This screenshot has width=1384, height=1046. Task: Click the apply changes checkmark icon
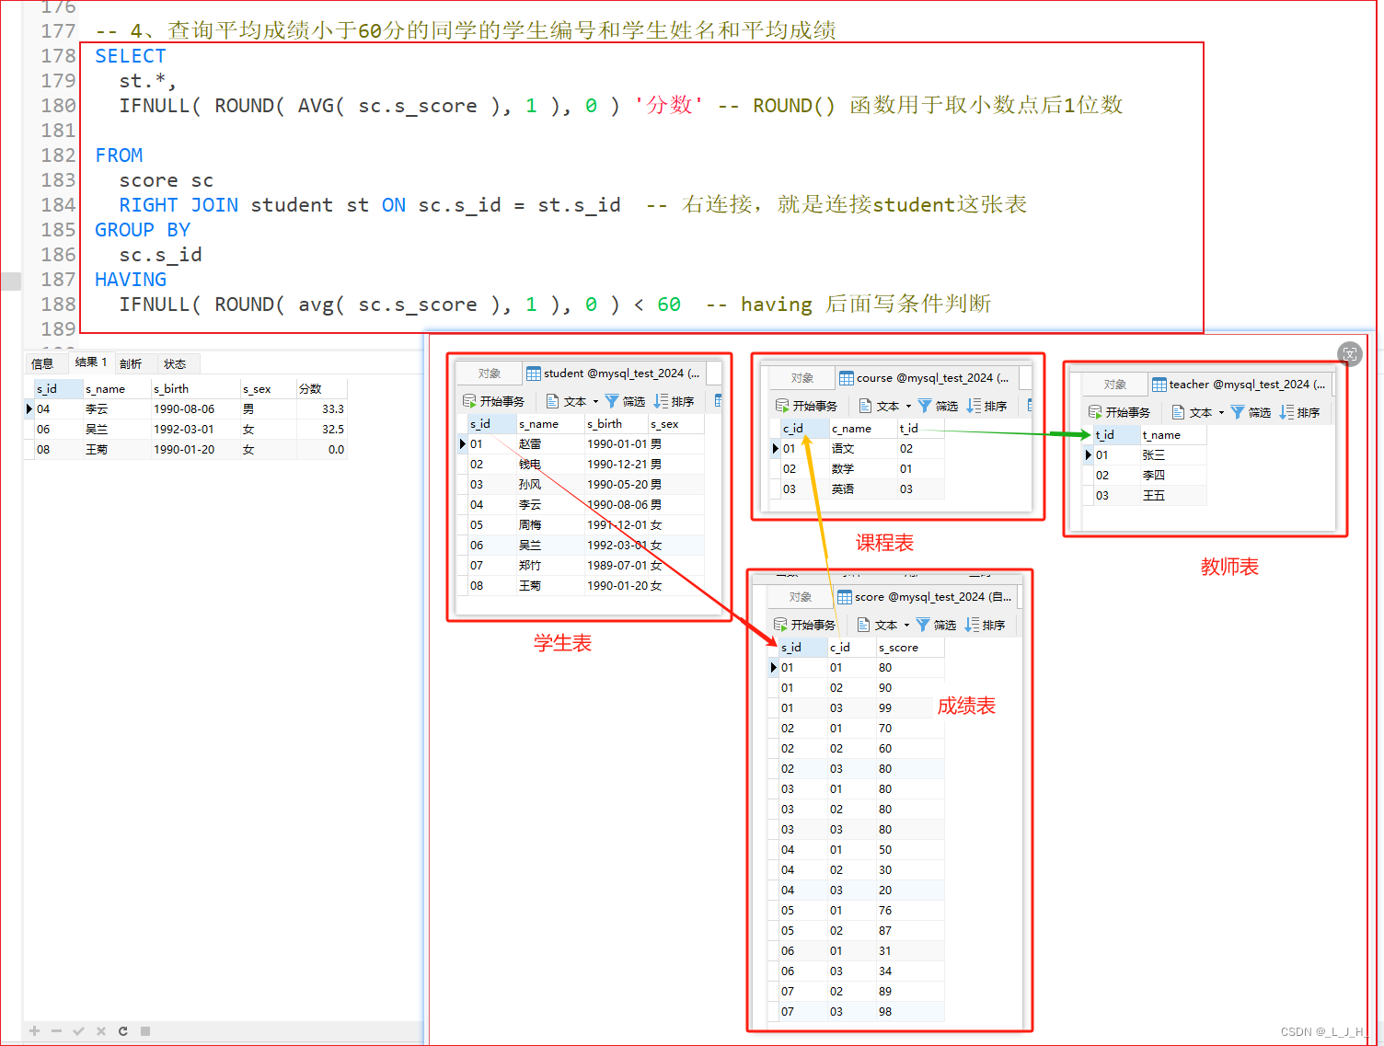tap(78, 1031)
